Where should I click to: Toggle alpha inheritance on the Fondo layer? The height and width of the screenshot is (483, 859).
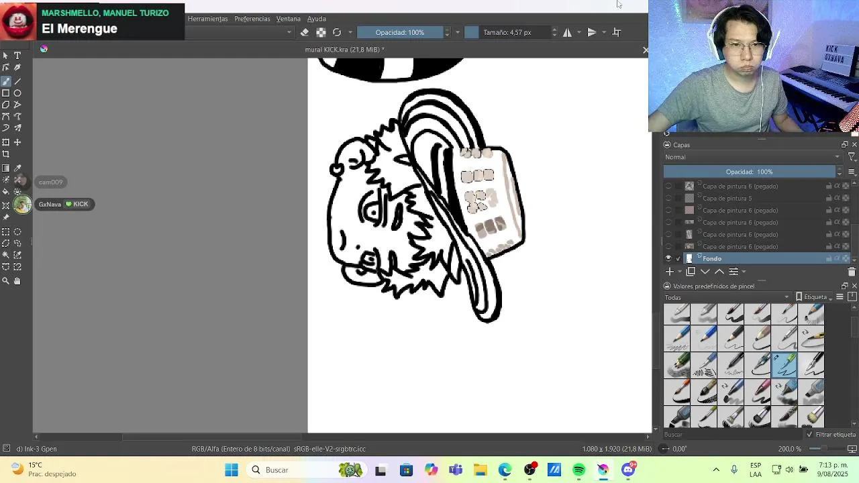point(837,259)
